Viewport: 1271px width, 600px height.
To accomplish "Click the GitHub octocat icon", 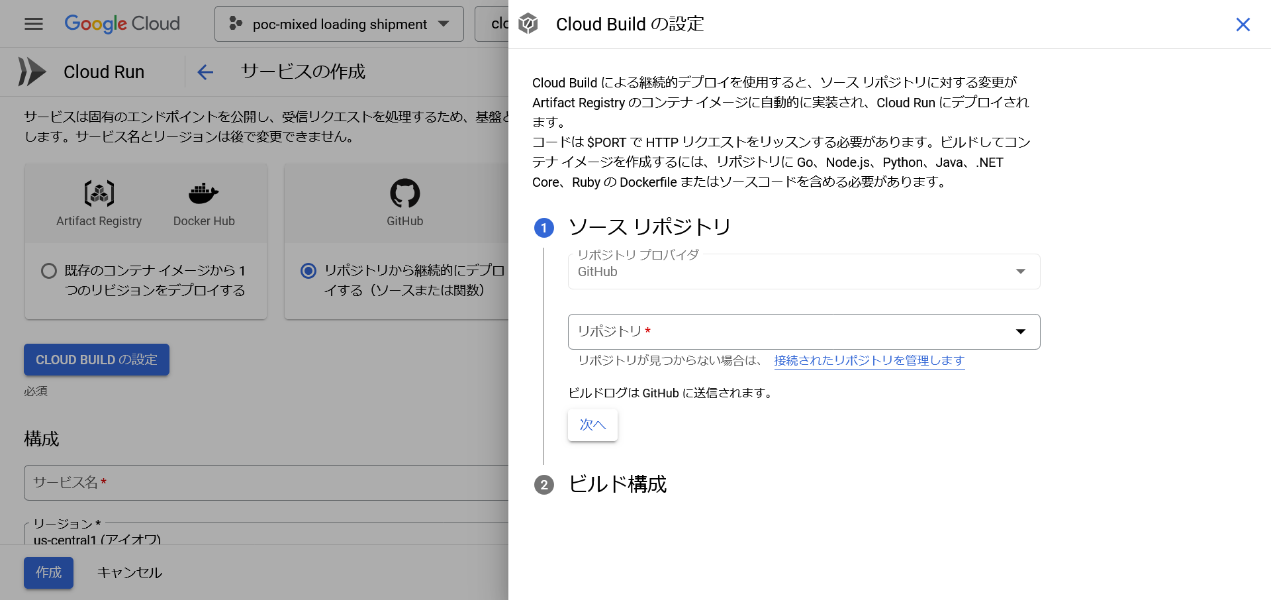I will 404,193.
